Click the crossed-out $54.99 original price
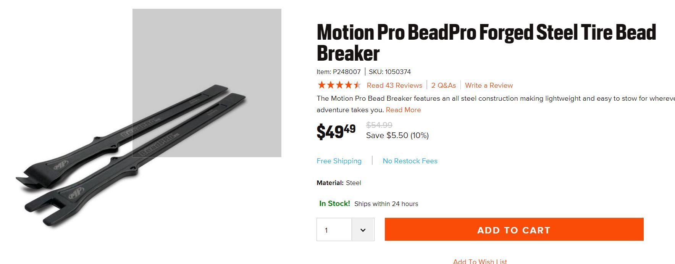This screenshot has width=675, height=264. 379,125
